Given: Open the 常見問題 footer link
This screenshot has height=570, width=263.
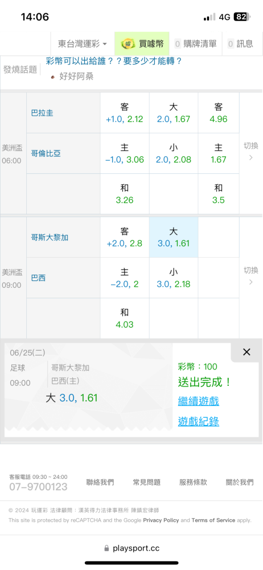Looking at the screenshot, I should pyautogui.click(x=146, y=482).
